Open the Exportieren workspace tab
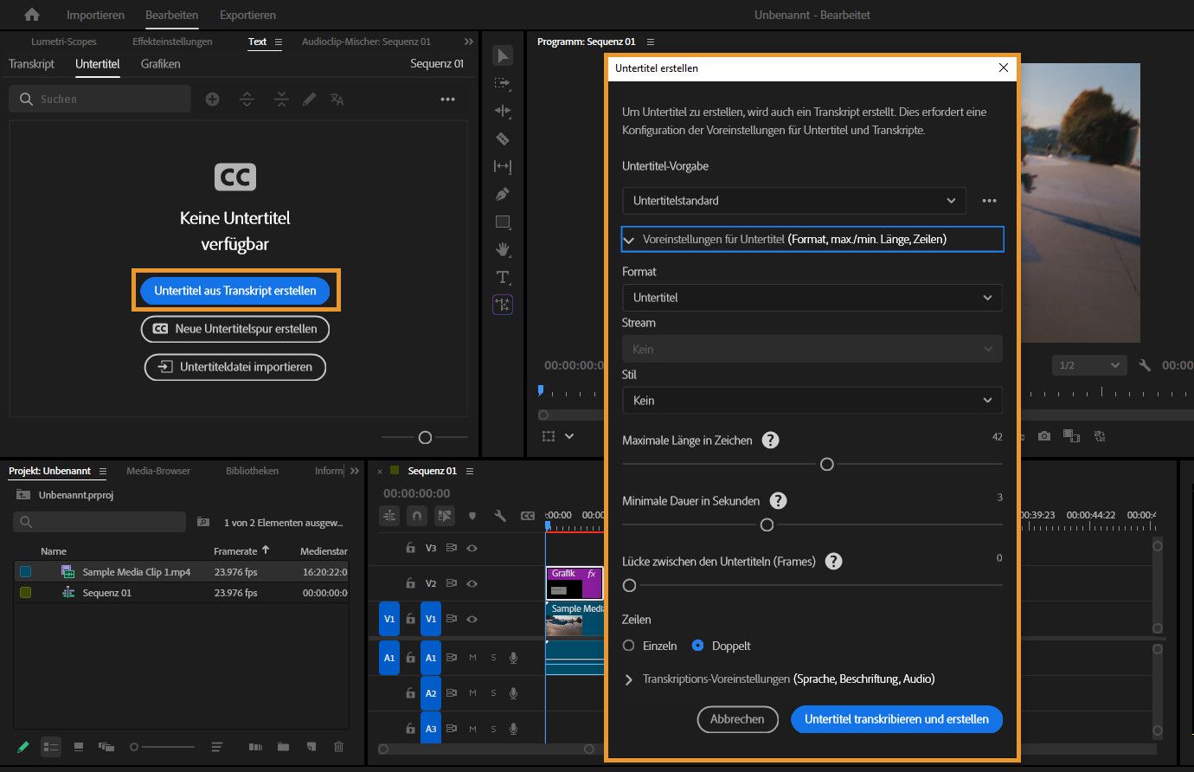This screenshot has width=1194, height=772. [x=247, y=15]
